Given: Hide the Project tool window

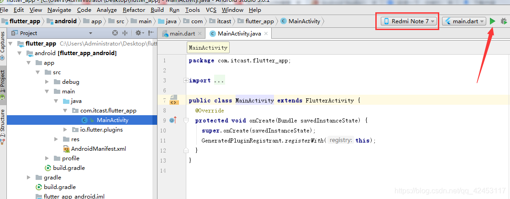Looking at the screenshot, I should point(151,33).
